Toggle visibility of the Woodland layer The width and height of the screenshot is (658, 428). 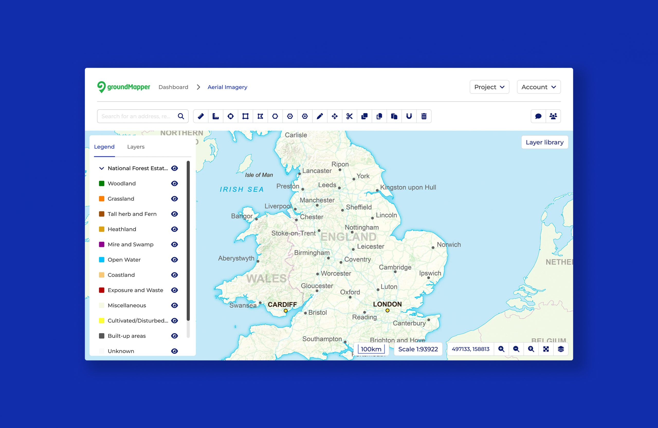(175, 184)
